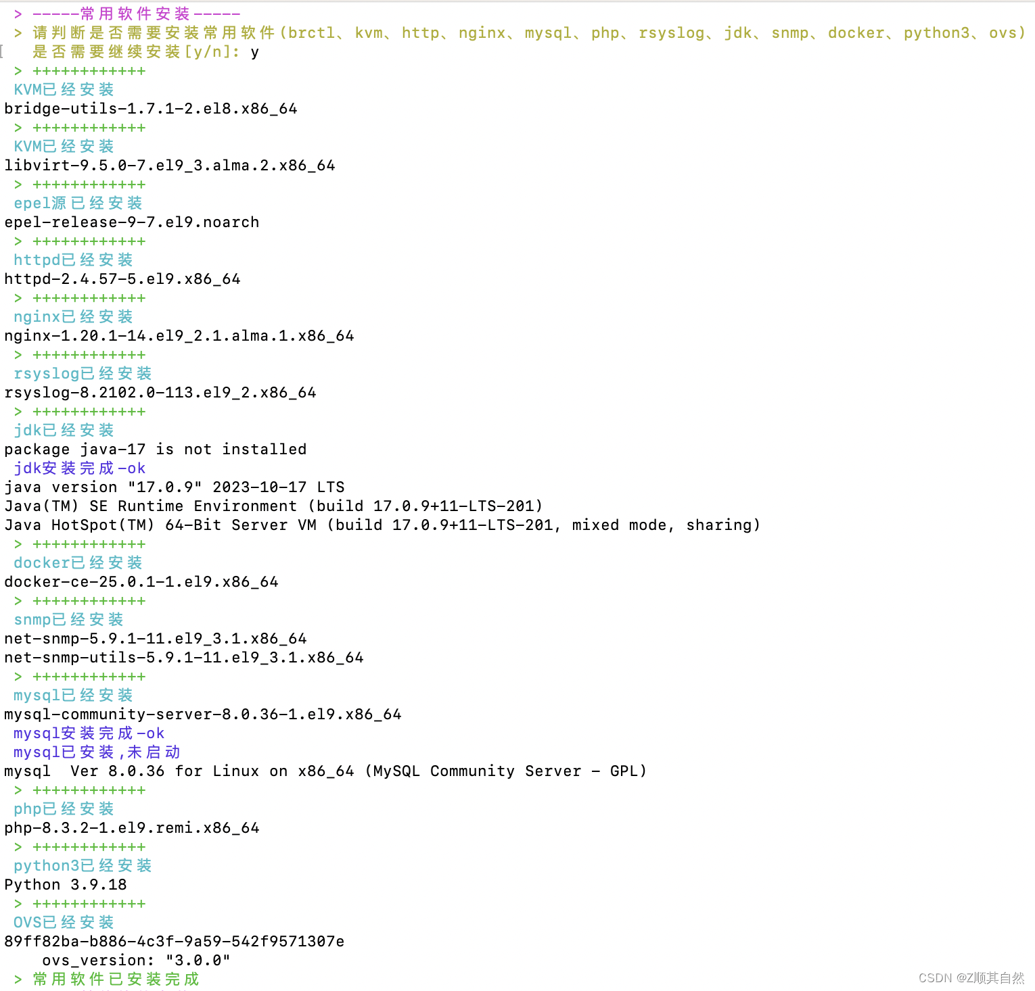Select the 'bridge-utils-1.7.1-2.el8.x86_64' line
Viewport: 1035px width, 991px height.
click(151, 109)
